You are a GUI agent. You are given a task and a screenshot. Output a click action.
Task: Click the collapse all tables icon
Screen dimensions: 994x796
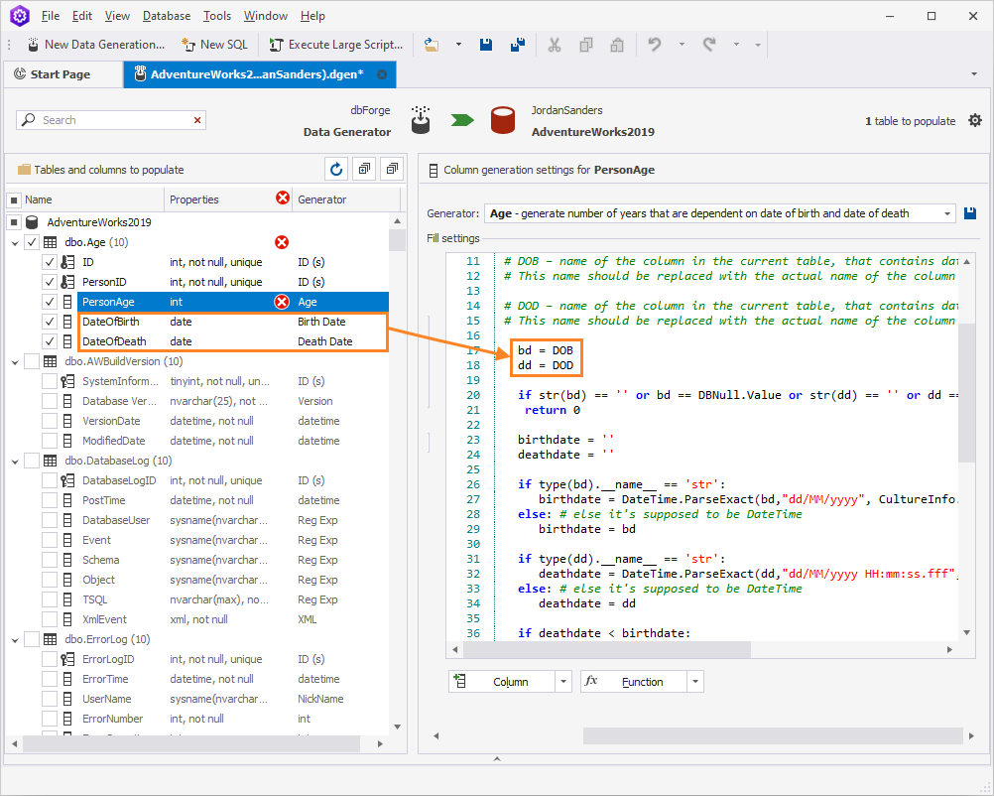pyautogui.click(x=392, y=169)
